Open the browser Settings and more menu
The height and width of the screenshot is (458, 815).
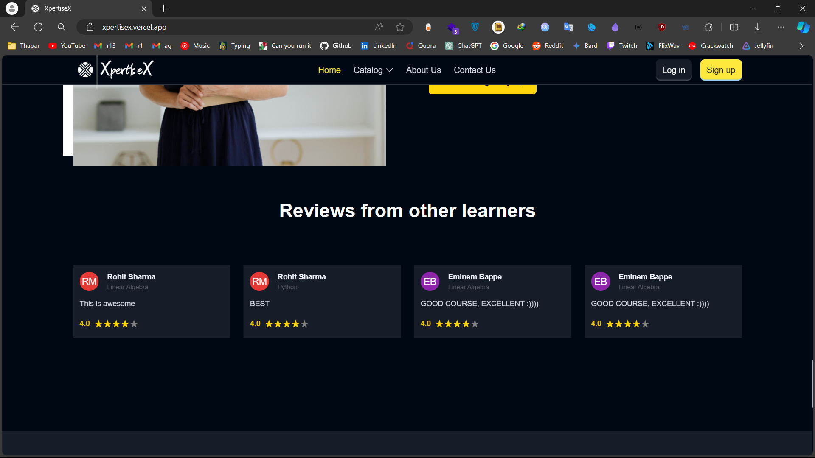tap(781, 27)
